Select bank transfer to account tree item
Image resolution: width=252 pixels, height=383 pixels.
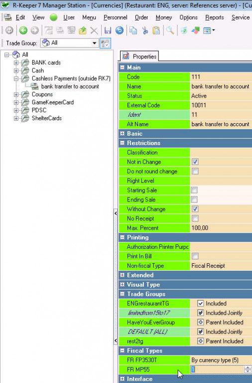point(70,86)
